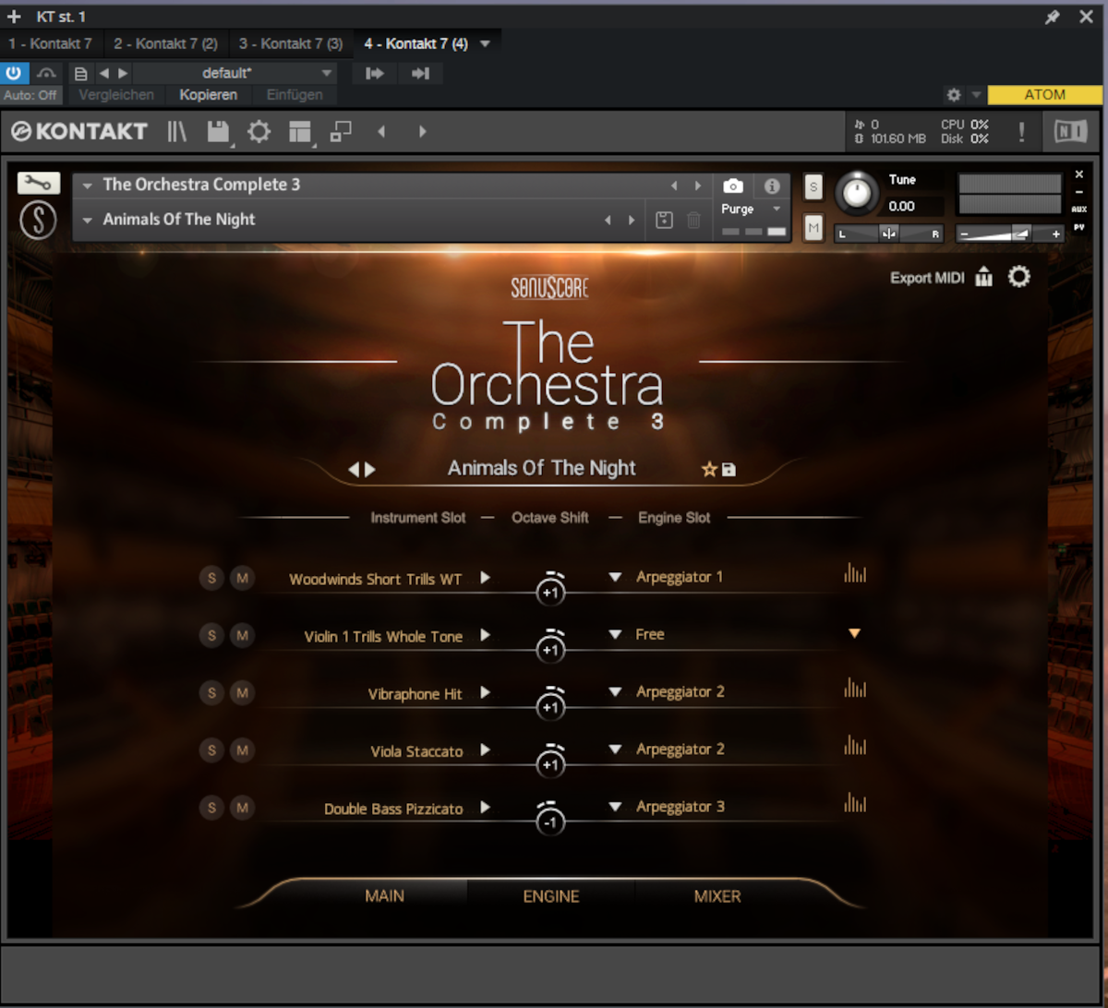Screen dimensions: 1108x1008
Task: Click the L/R pan slider
Action: [889, 234]
